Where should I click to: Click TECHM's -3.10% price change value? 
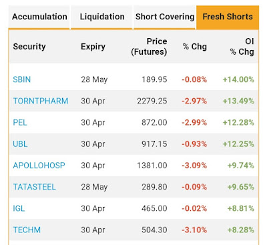click(194, 230)
